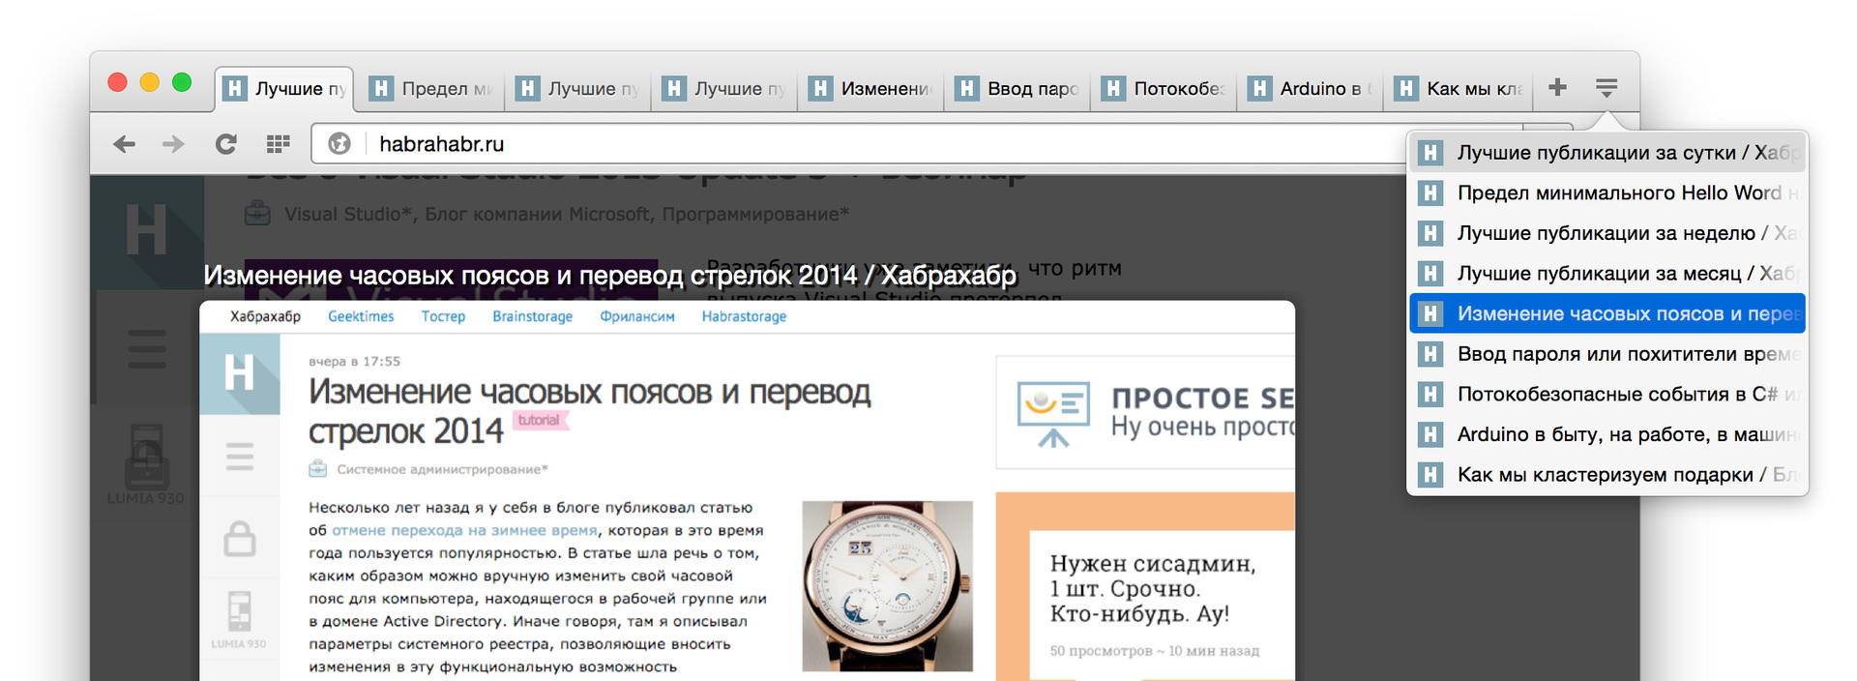1857x681 pixels.
Task: Click '50 просмотров ~ 10 мин назад' text
Action: pos(1154,651)
